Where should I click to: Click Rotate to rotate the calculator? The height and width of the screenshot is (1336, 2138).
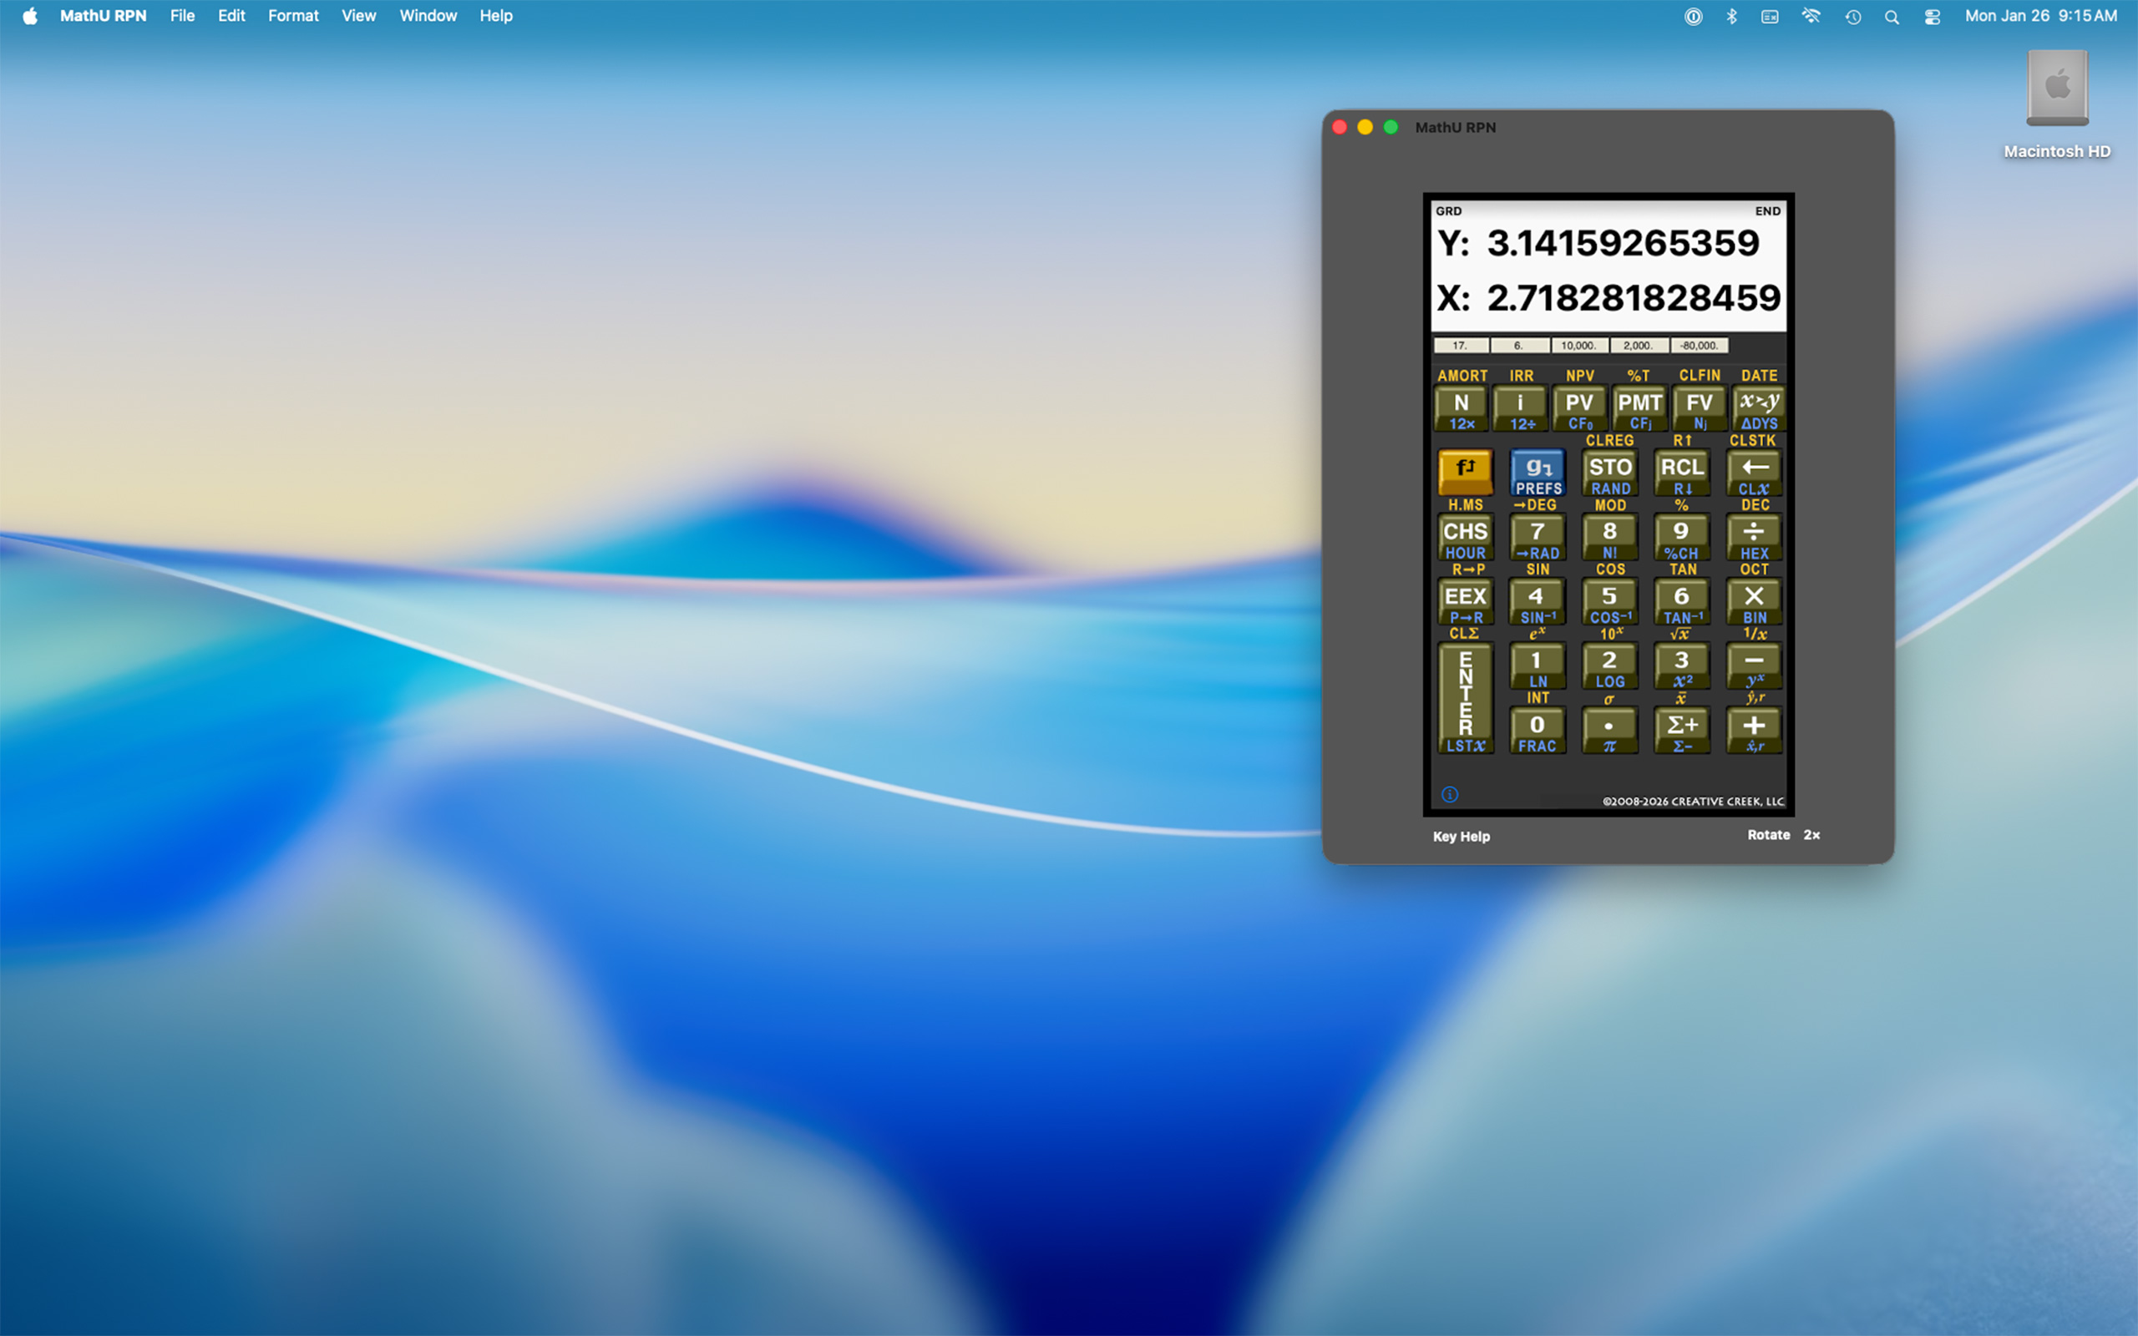[x=1769, y=835]
